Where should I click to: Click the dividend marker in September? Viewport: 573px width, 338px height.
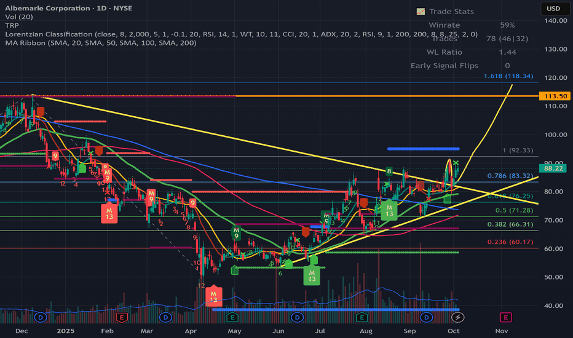(x=426, y=318)
